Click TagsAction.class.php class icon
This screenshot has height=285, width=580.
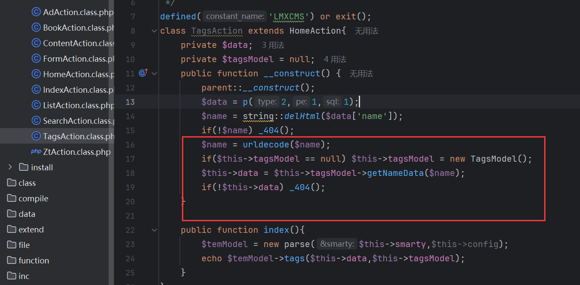click(x=36, y=136)
